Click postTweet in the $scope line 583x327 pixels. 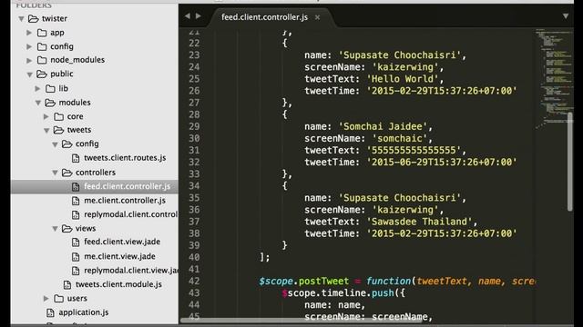click(x=323, y=281)
